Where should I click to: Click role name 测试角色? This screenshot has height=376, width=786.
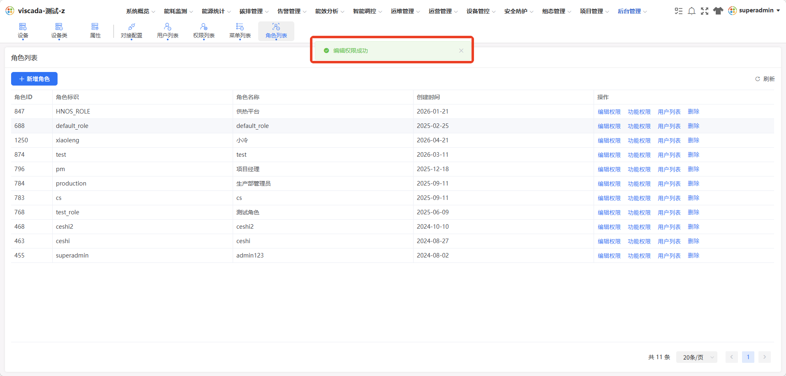tap(248, 212)
